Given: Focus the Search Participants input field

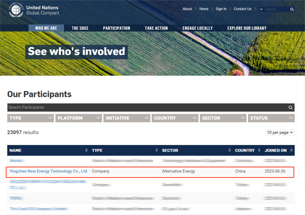Looking at the screenshot, I should 141,107.
